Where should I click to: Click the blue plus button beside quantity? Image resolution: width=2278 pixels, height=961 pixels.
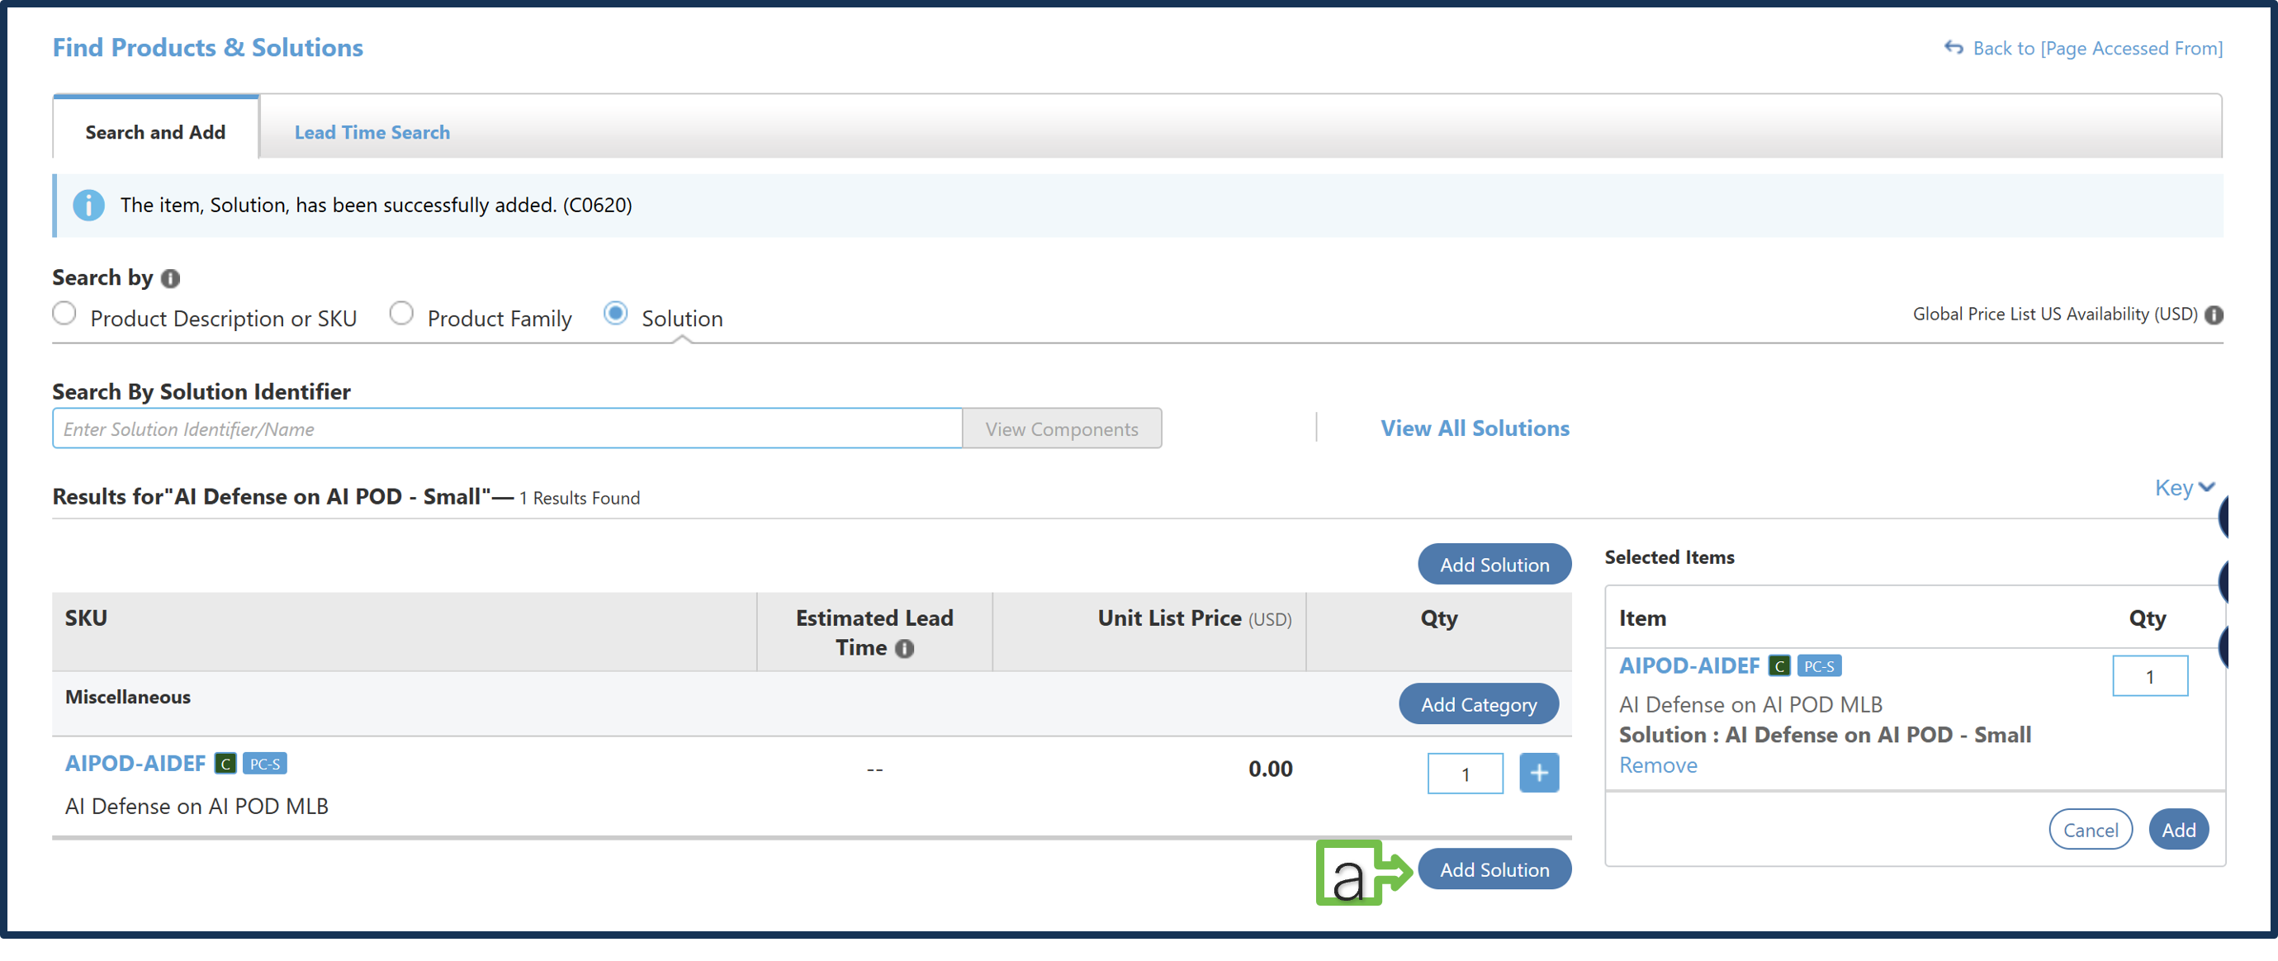click(x=1539, y=773)
